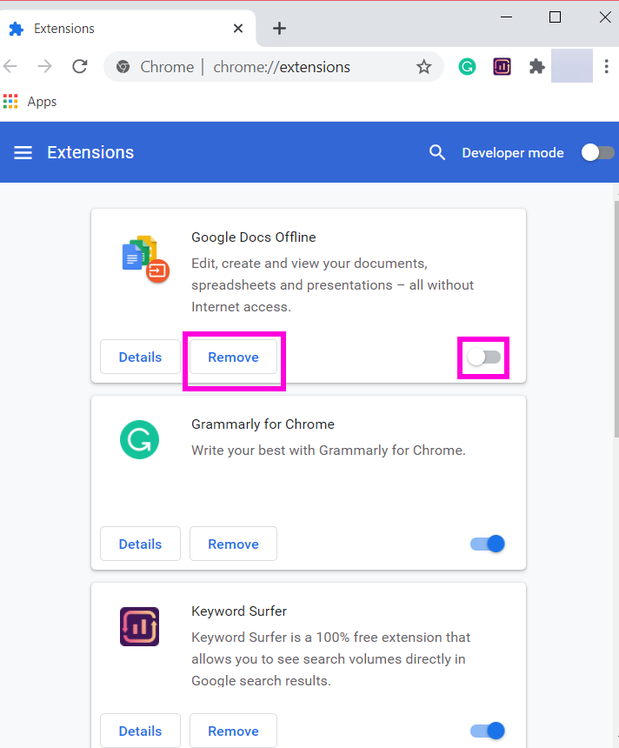This screenshot has height=748, width=619.
Task: Click the Keyword Surfer toolbar icon
Action: point(502,66)
